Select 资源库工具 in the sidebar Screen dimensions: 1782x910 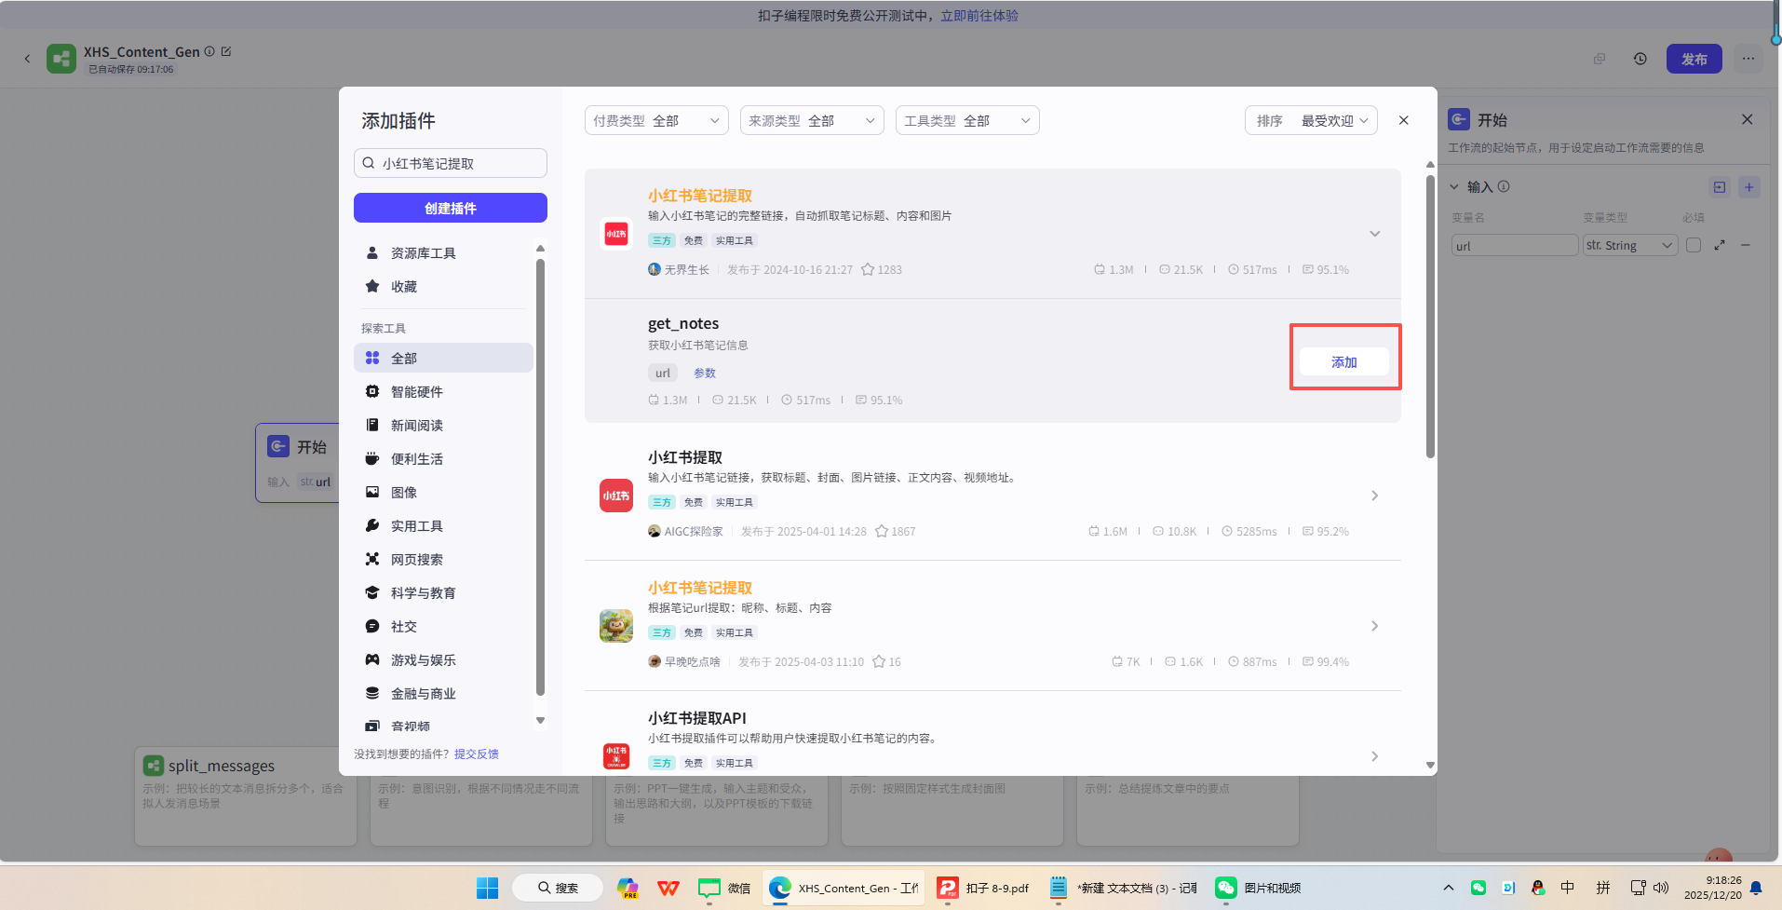[x=443, y=253]
